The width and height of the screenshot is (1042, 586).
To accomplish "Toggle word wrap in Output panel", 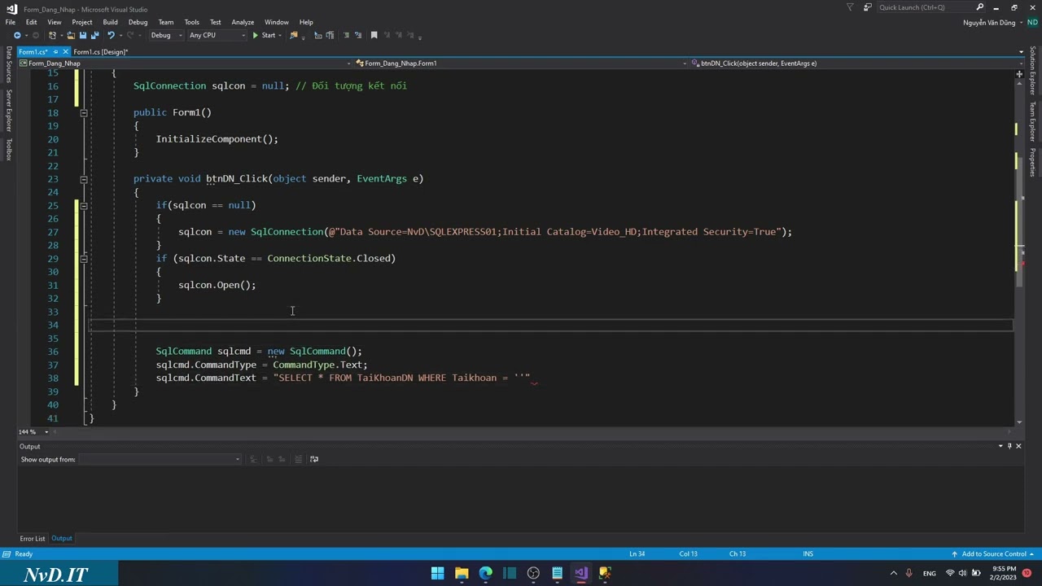I will tap(313, 459).
